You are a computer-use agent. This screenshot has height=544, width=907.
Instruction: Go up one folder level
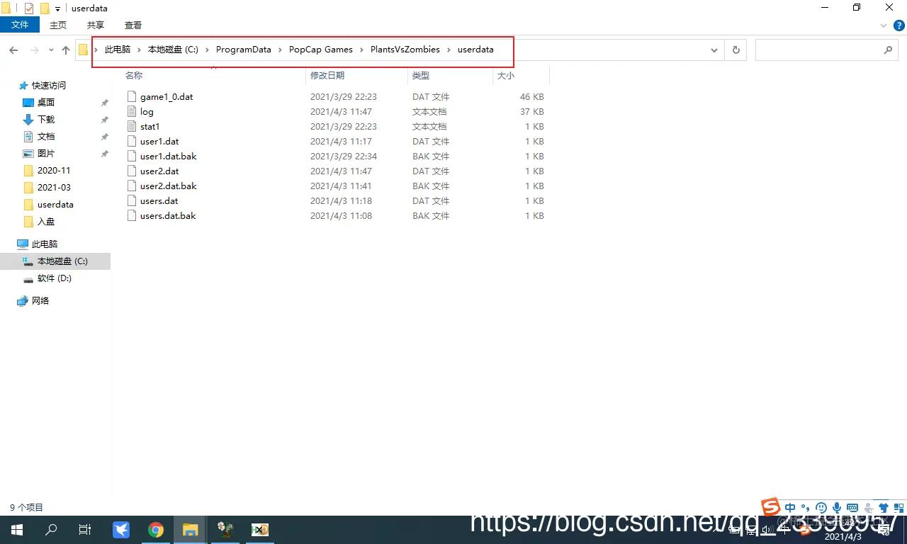point(66,50)
